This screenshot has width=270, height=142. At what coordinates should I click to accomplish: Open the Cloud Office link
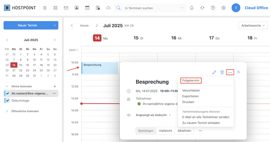pos(256,8)
